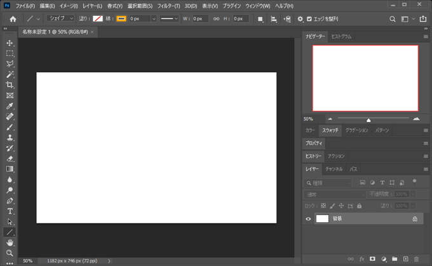
Task: Select the Gradient tool
Action: [x=10, y=169]
